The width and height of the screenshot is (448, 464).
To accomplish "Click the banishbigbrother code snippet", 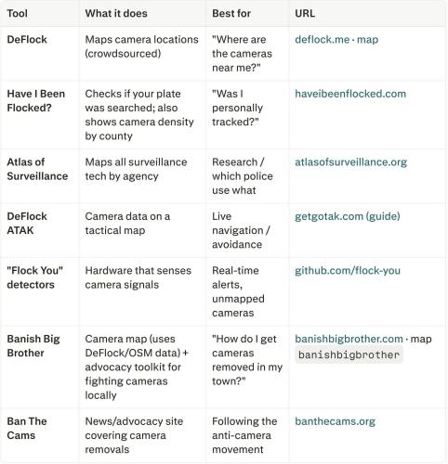I will pyautogui.click(x=349, y=354).
